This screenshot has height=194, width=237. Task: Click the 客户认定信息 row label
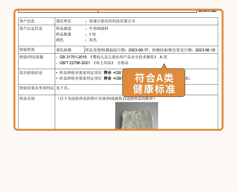[31, 28]
